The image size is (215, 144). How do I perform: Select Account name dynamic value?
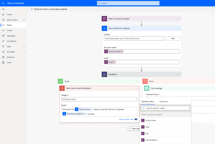(165, 121)
